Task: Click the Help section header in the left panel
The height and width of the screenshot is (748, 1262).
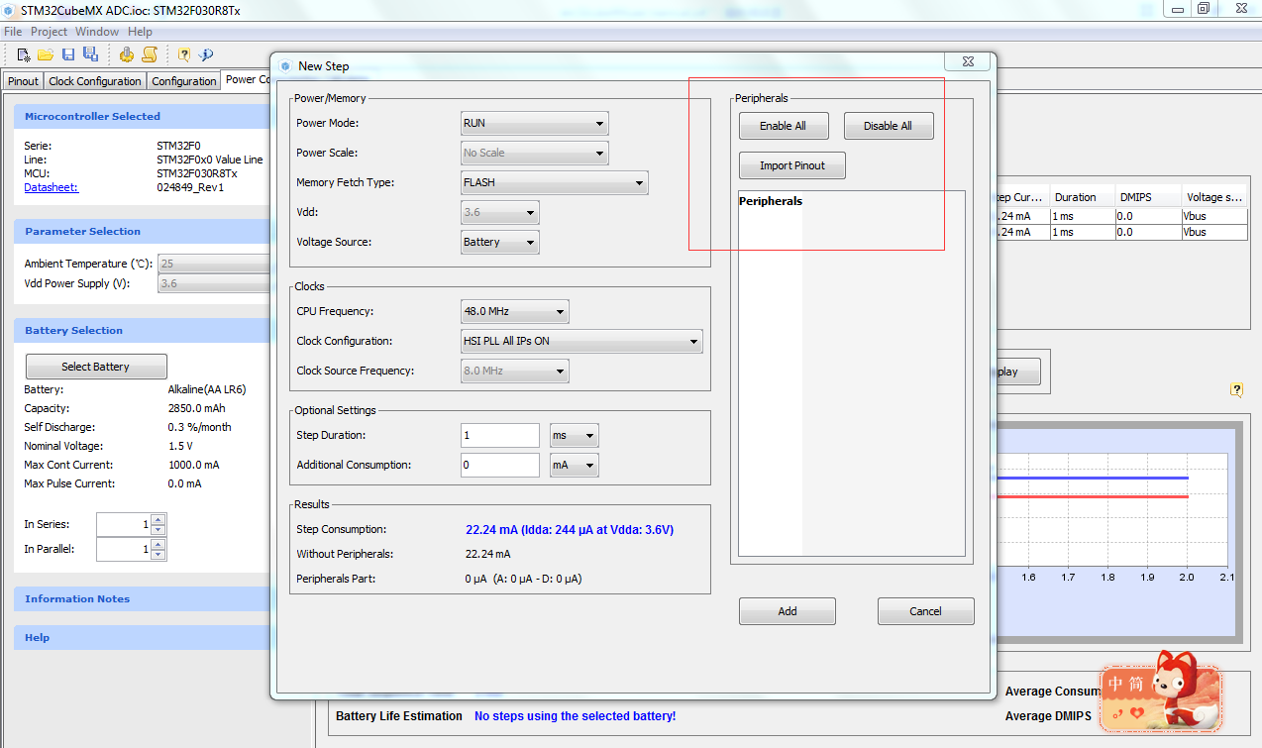Action: 142,637
